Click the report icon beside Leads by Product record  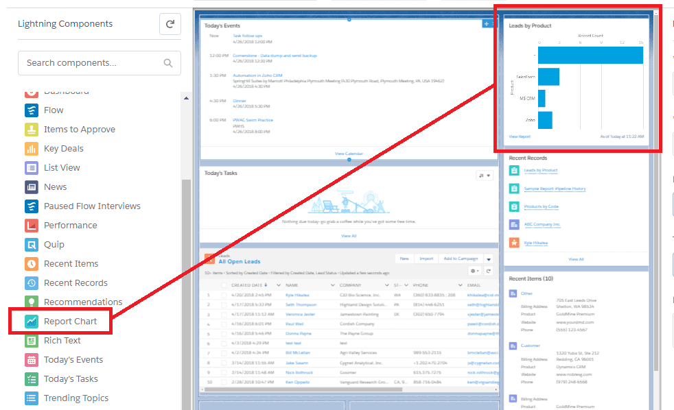click(514, 171)
